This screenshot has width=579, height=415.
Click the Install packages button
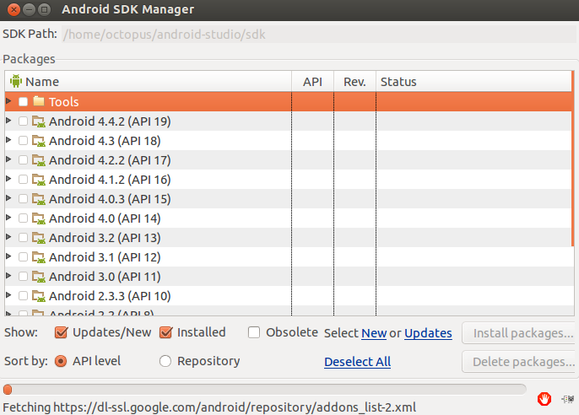(520, 333)
